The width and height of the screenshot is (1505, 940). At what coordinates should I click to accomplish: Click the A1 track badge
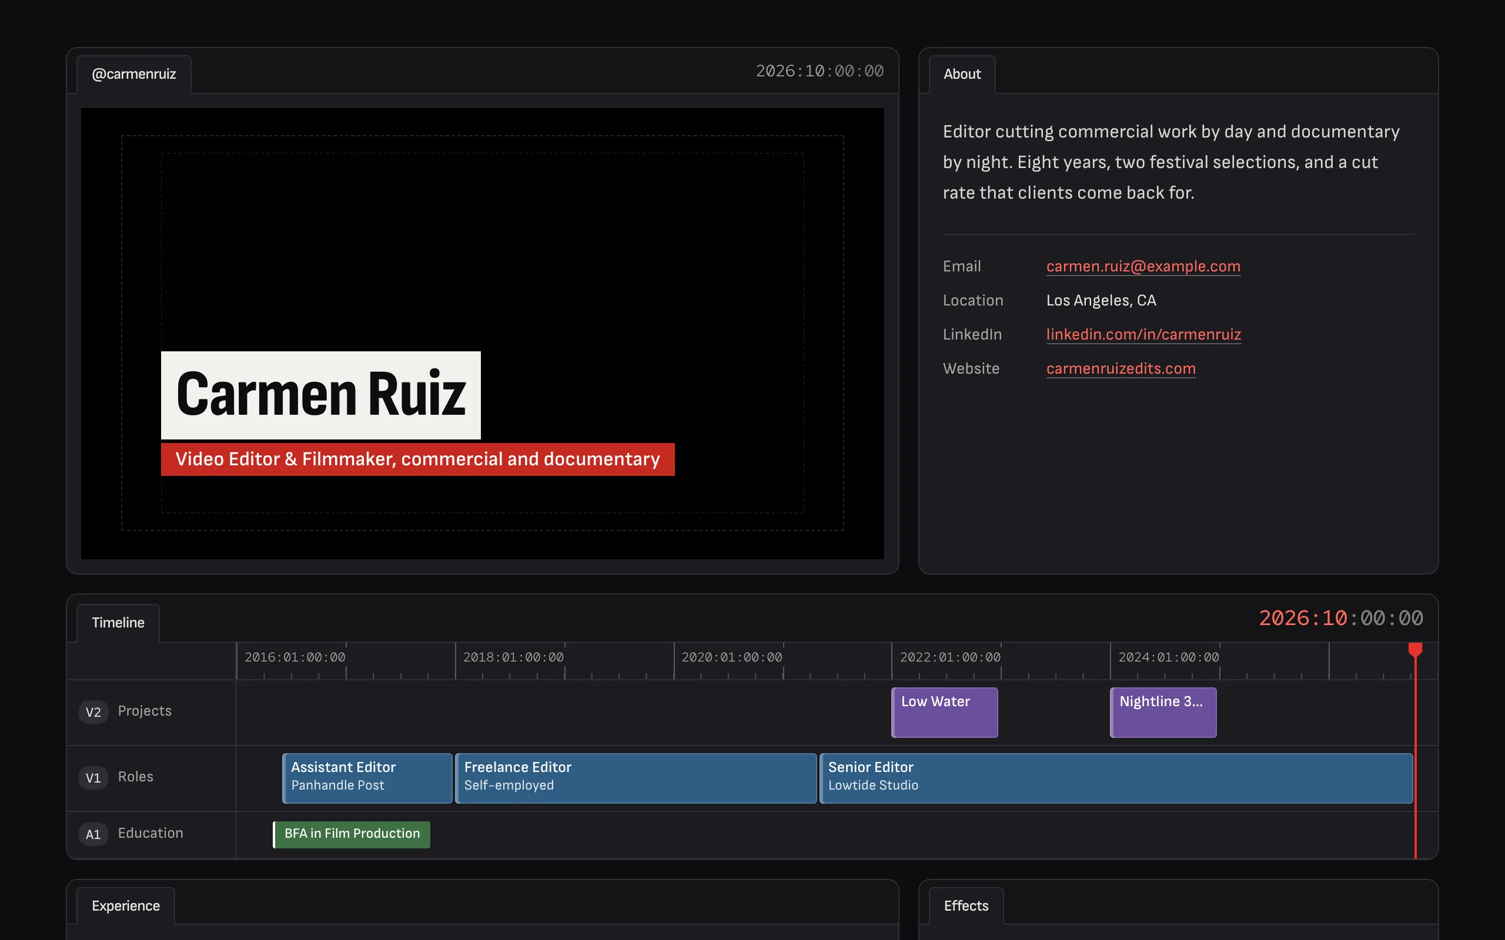(93, 835)
